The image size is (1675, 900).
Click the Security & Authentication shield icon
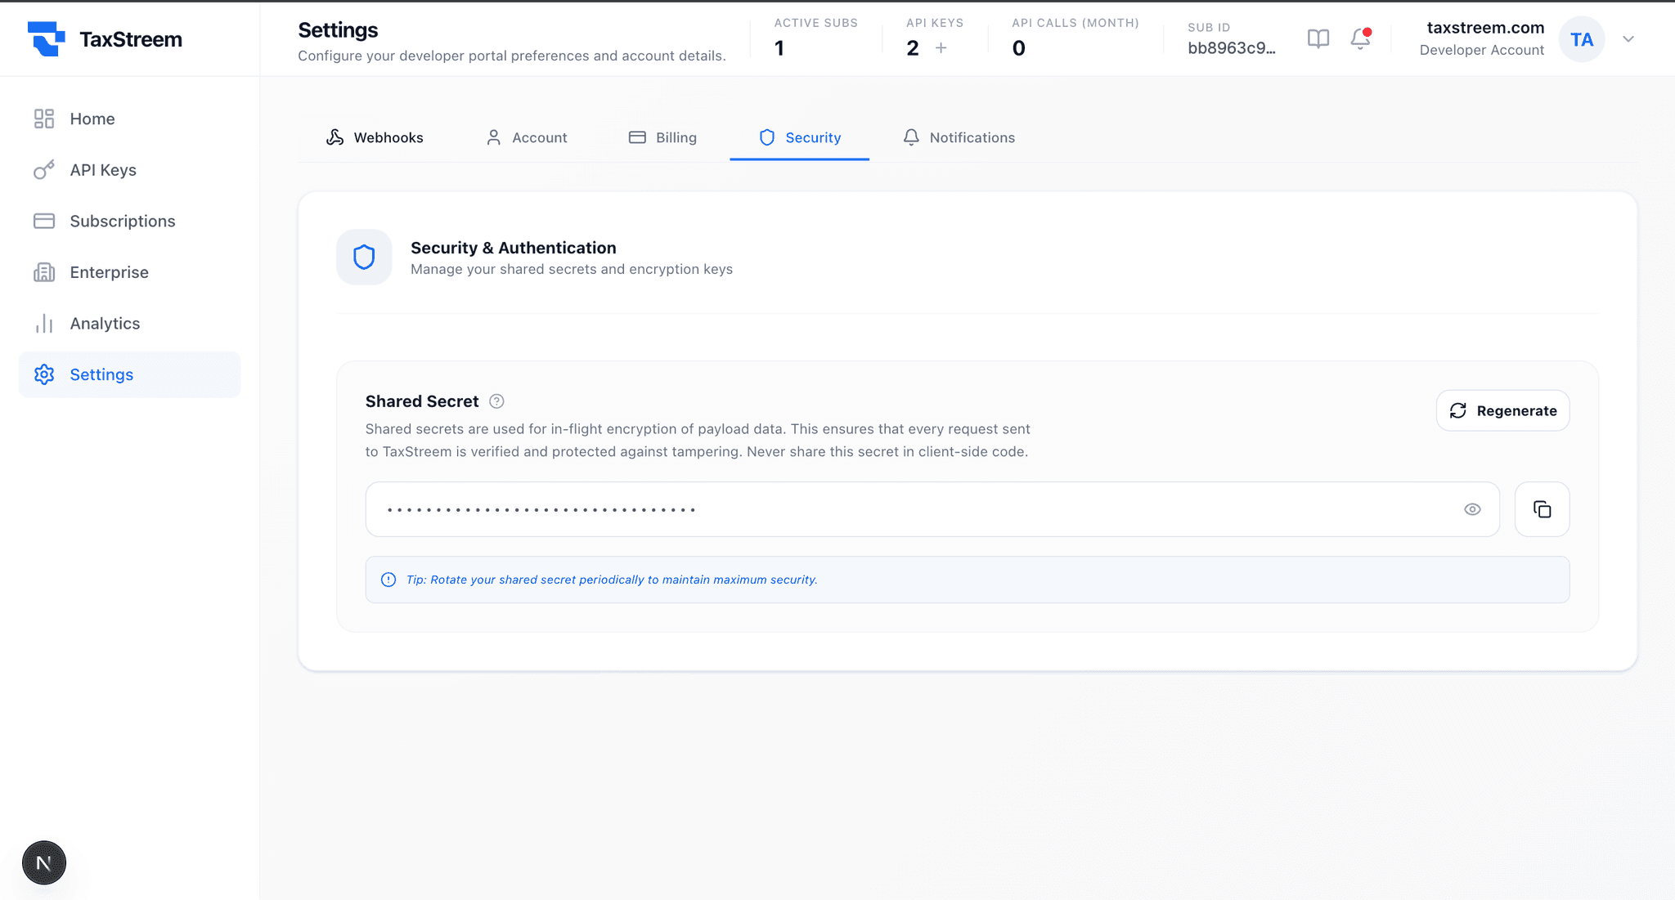pos(364,257)
